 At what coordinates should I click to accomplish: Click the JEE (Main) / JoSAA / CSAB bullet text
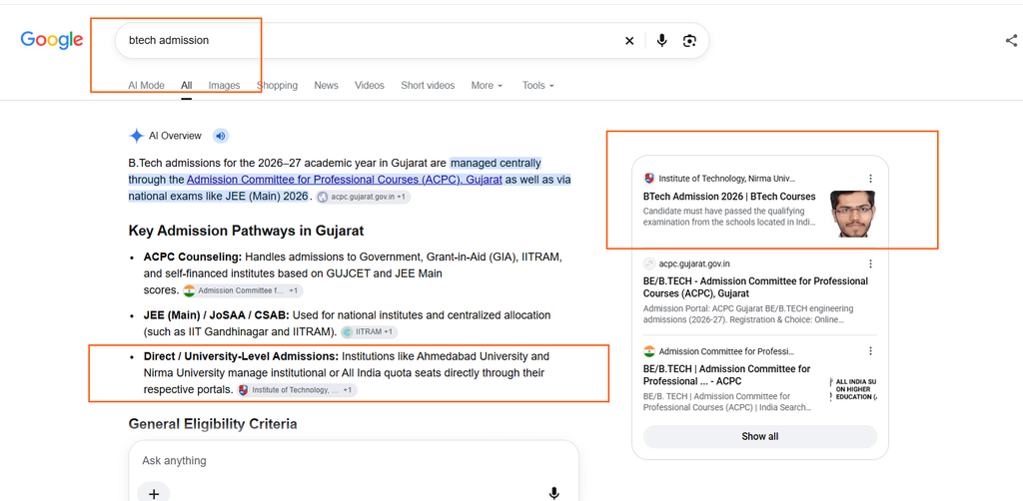tap(347, 323)
